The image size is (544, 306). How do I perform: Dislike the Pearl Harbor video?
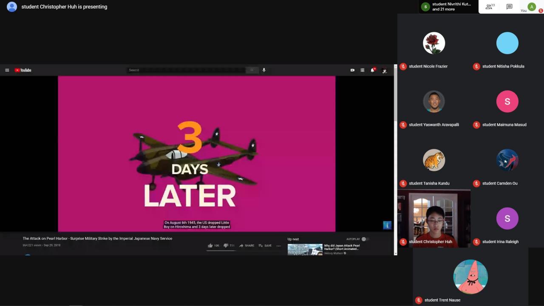pos(229,246)
